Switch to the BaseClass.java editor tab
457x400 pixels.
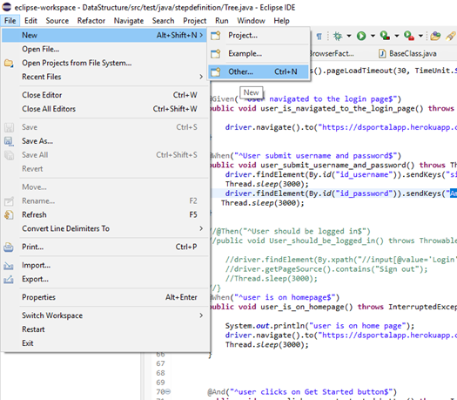(x=408, y=53)
